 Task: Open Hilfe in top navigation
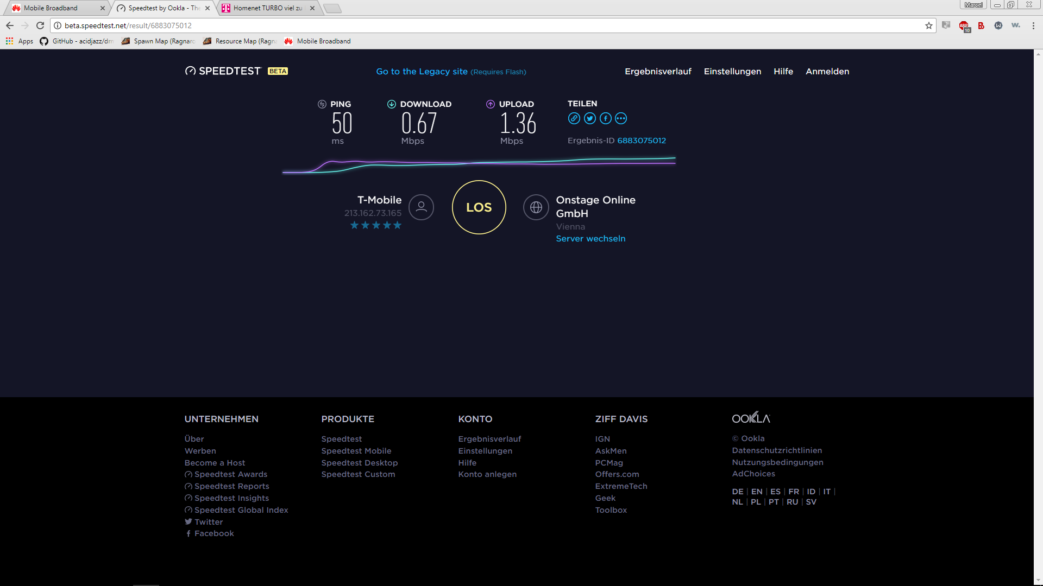pos(783,72)
